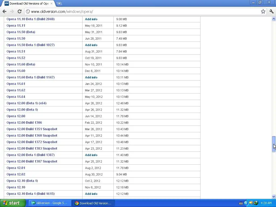Open Opera 12.00 Build 1351 Snapshot link
Viewport: 276px width, 207px height.
pyautogui.click(x=32, y=129)
